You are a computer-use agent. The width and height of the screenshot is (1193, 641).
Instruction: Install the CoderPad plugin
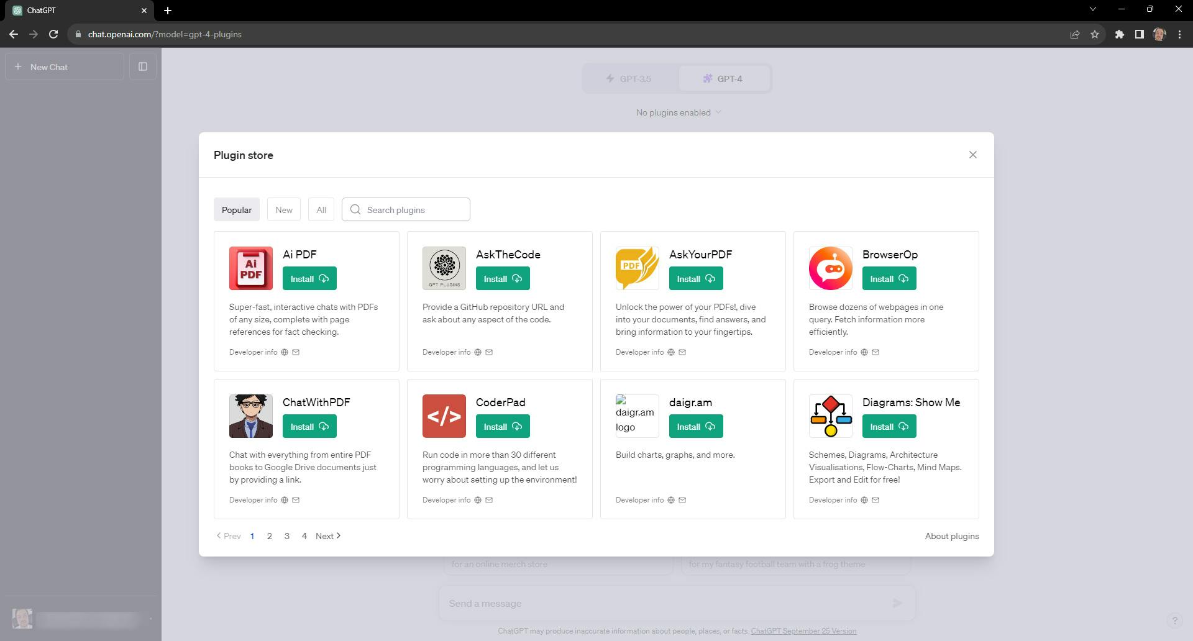(x=503, y=427)
